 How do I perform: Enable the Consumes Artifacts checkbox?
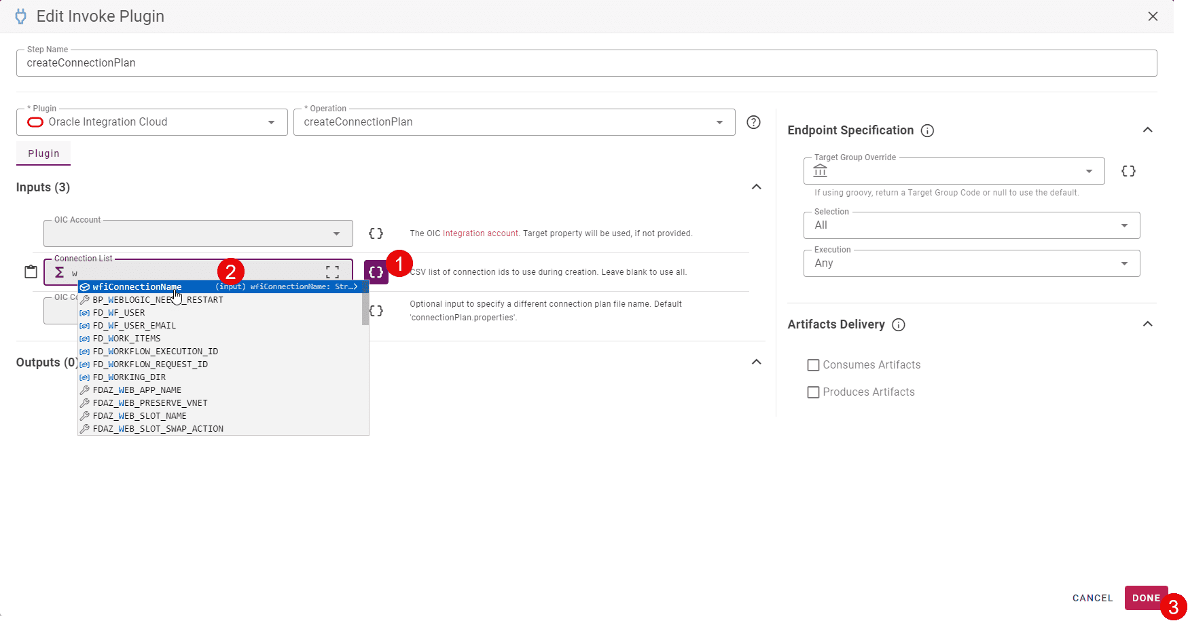813,364
